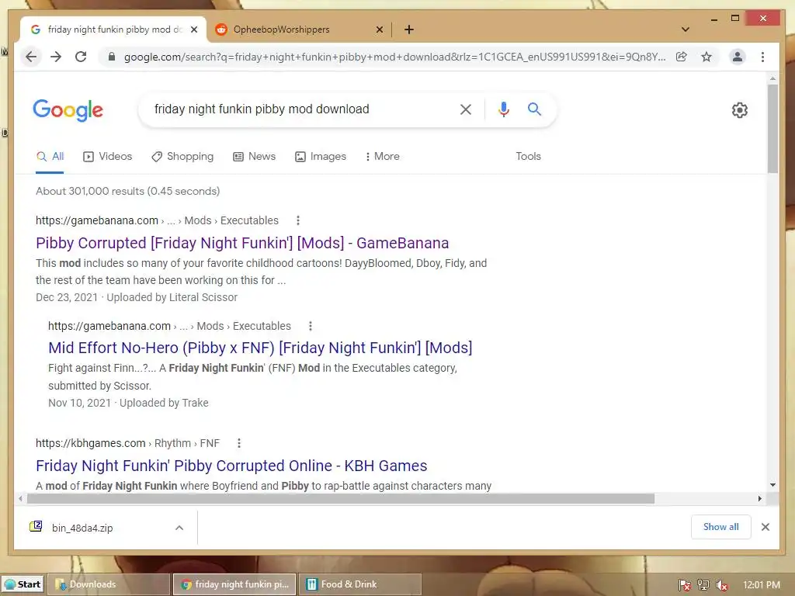This screenshot has height=596, width=795.
Task: Open the taskbar clock showing 12:01 PM
Action: (761, 585)
